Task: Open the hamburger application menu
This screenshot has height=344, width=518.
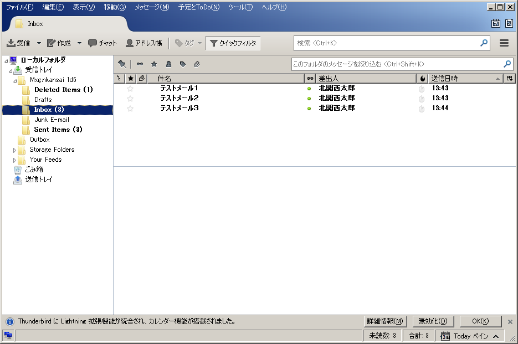Action: [x=504, y=43]
